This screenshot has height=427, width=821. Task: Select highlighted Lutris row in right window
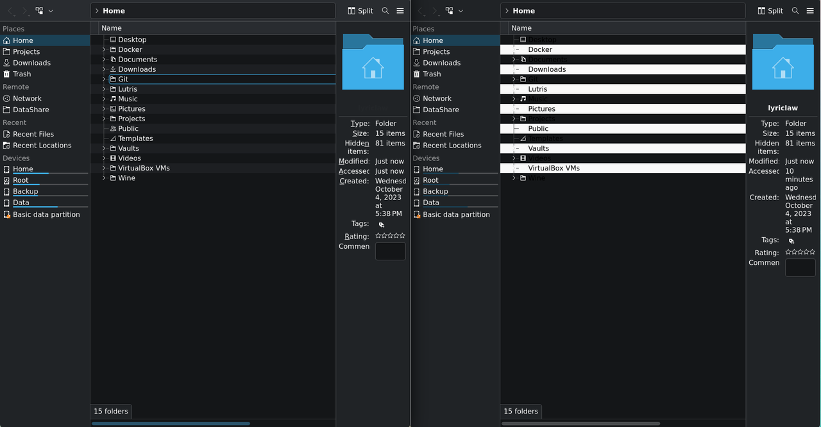click(x=623, y=89)
